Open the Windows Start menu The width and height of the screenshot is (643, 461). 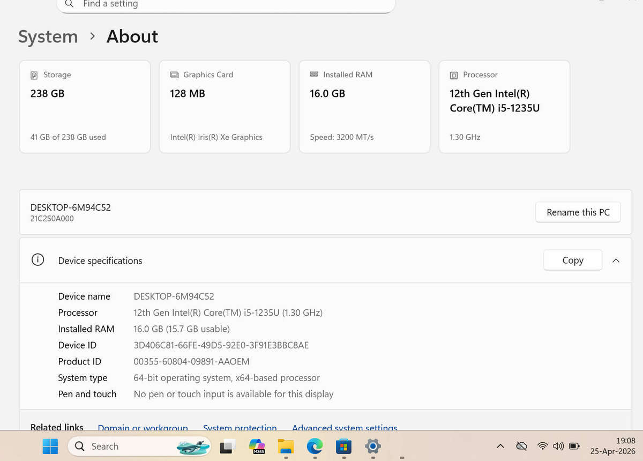(x=50, y=446)
